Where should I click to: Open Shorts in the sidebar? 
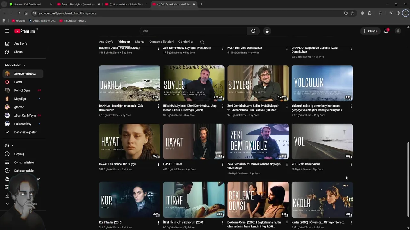click(x=23, y=52)
